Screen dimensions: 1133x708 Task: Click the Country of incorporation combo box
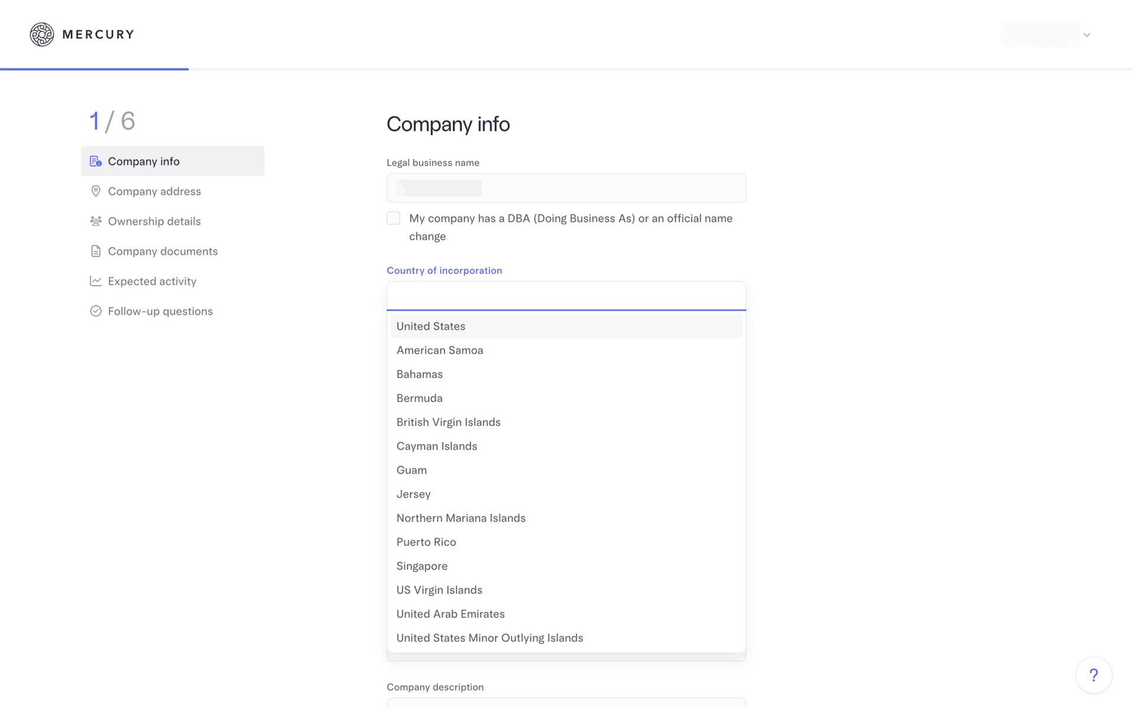[566, 296]
